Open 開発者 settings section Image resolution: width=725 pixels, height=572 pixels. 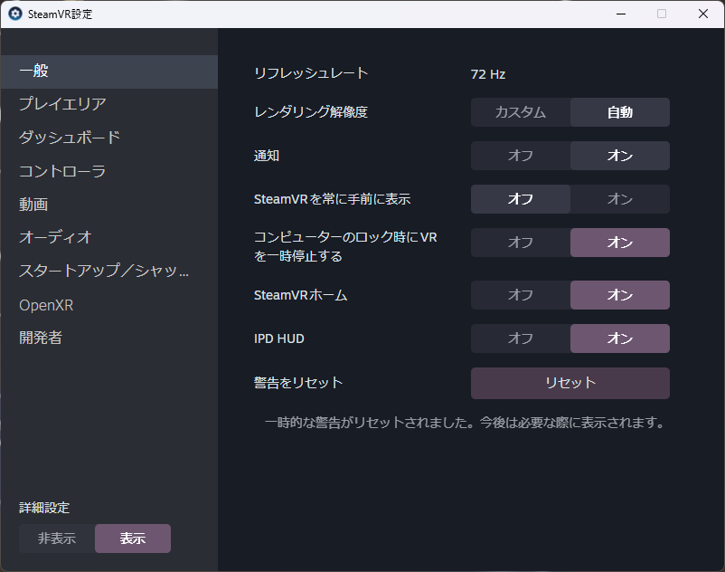point(109,338)
